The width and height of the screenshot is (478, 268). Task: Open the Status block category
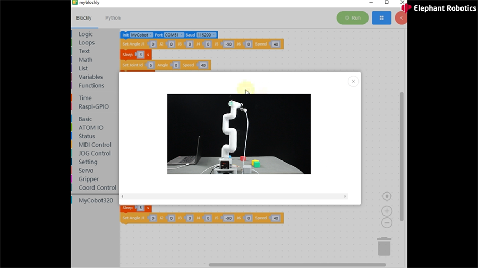[x=87, y=136]
